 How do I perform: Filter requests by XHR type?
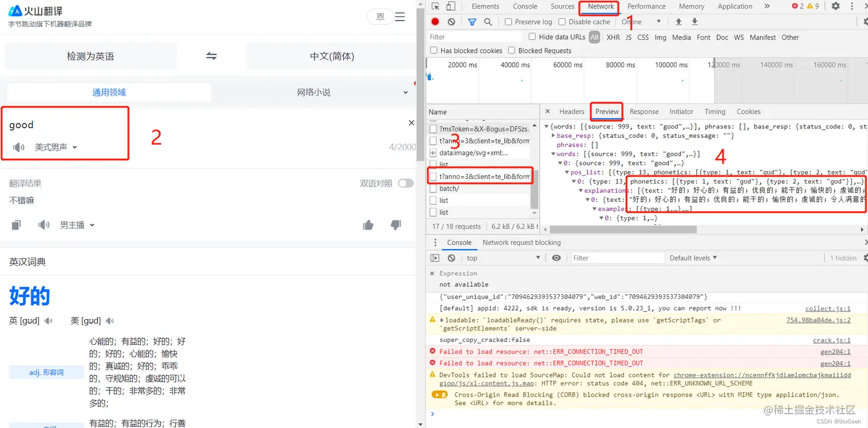pyautogui.click(x=613, y=37)
